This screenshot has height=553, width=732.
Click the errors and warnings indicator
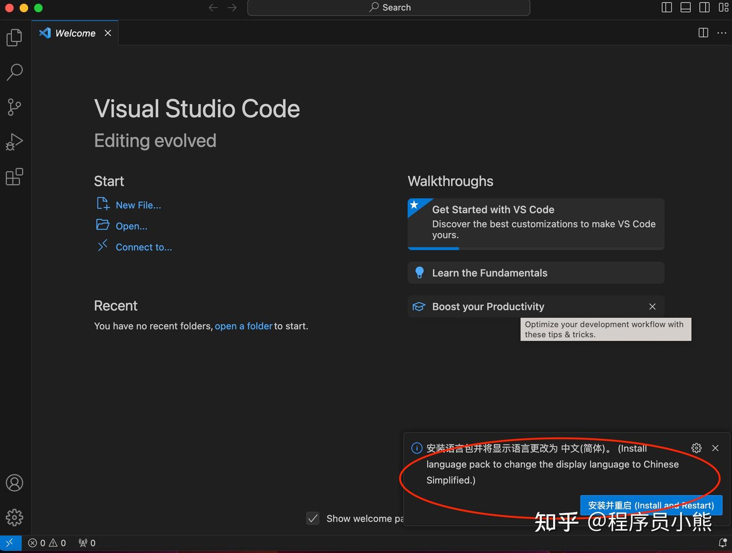tap(47, 542)
